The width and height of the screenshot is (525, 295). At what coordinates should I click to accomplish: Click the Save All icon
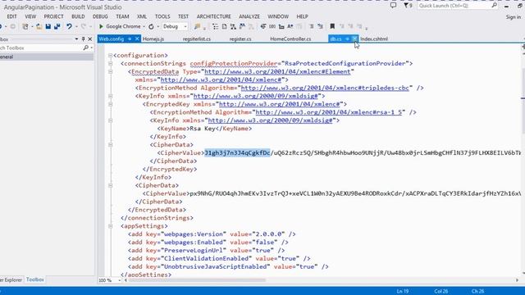point(57,26)
